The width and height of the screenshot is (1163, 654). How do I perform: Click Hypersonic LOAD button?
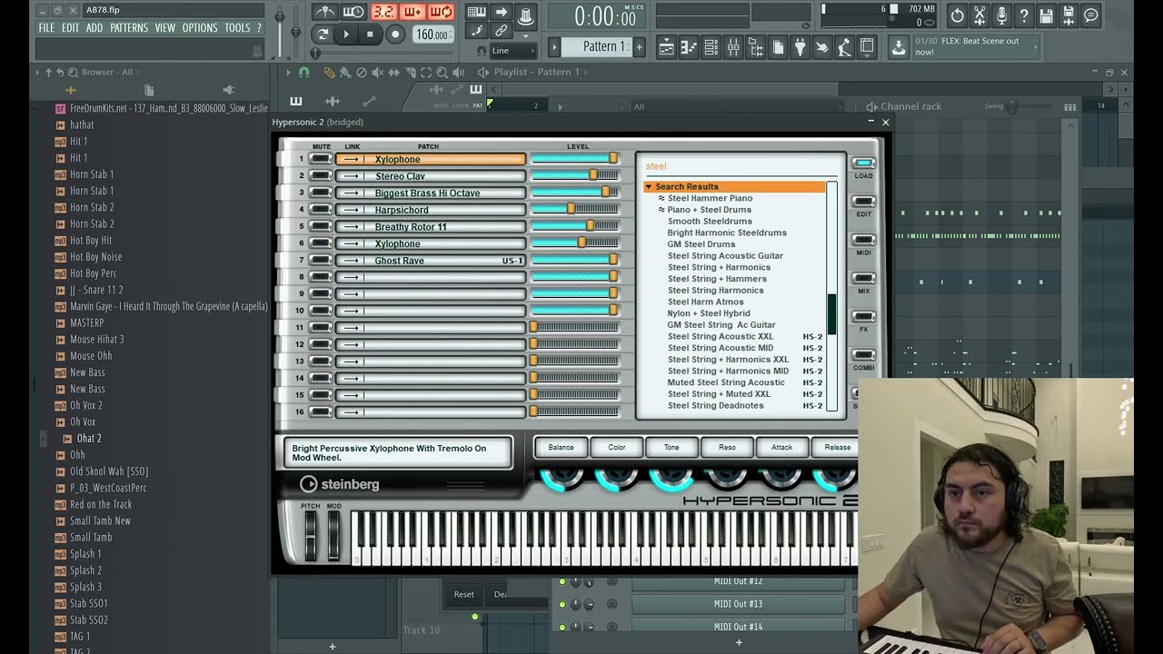[864, 164]
